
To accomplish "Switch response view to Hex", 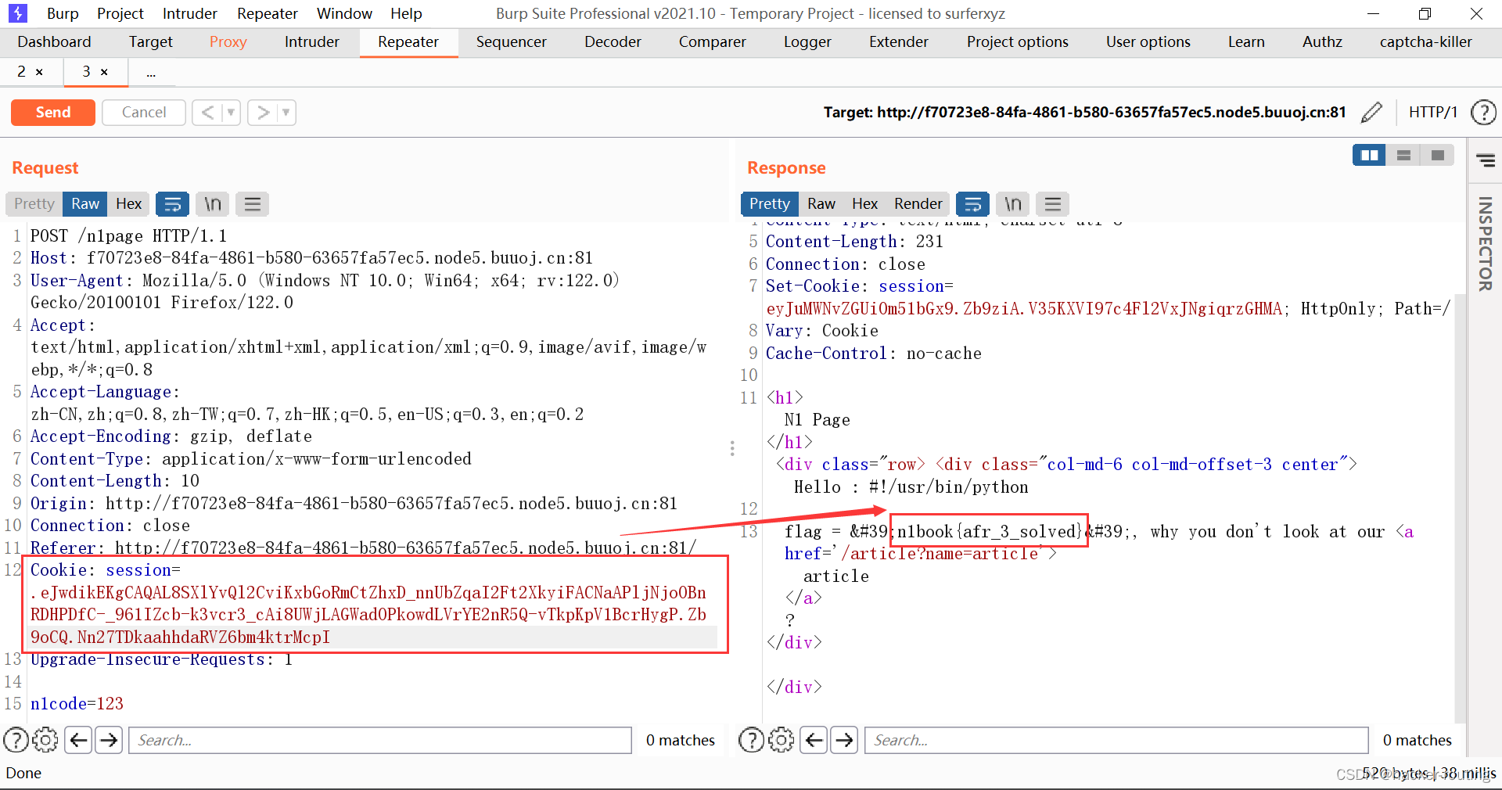I will pos(865,204).
